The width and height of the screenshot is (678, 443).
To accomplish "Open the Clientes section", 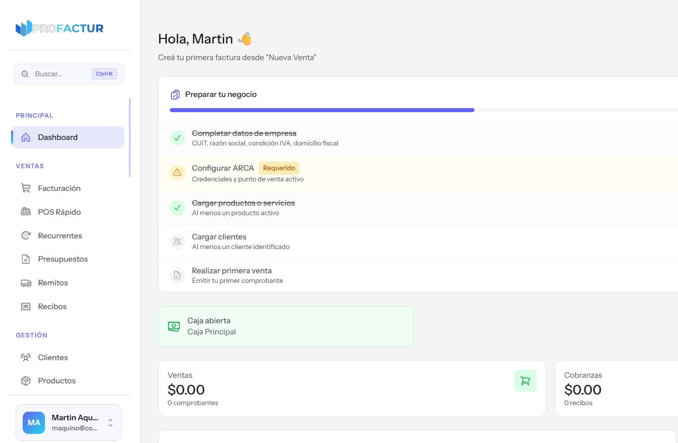I will click(53, 357).
